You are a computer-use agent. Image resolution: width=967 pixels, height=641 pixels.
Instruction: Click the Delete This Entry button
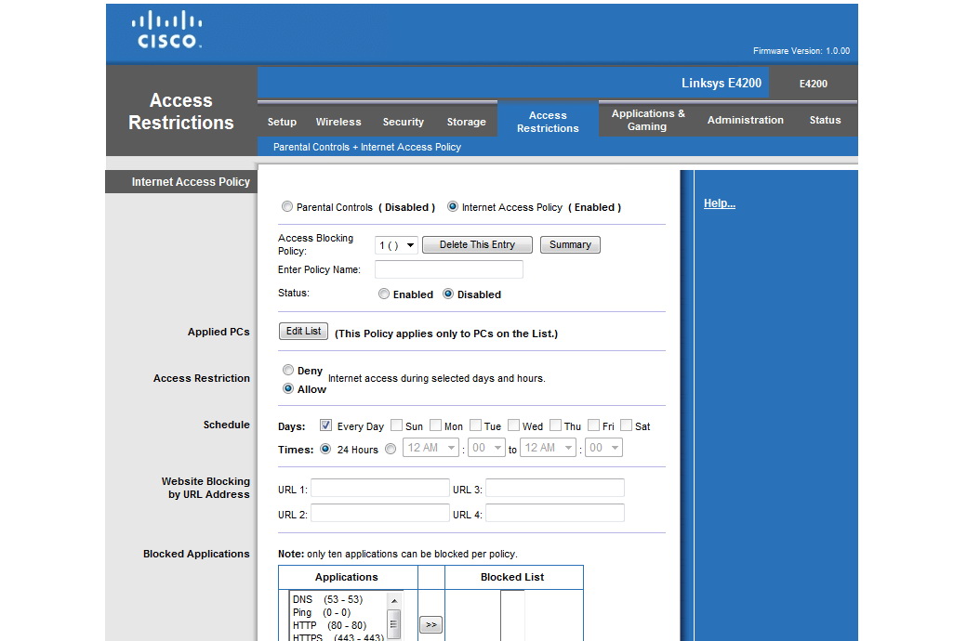click(x=477, y=244)
